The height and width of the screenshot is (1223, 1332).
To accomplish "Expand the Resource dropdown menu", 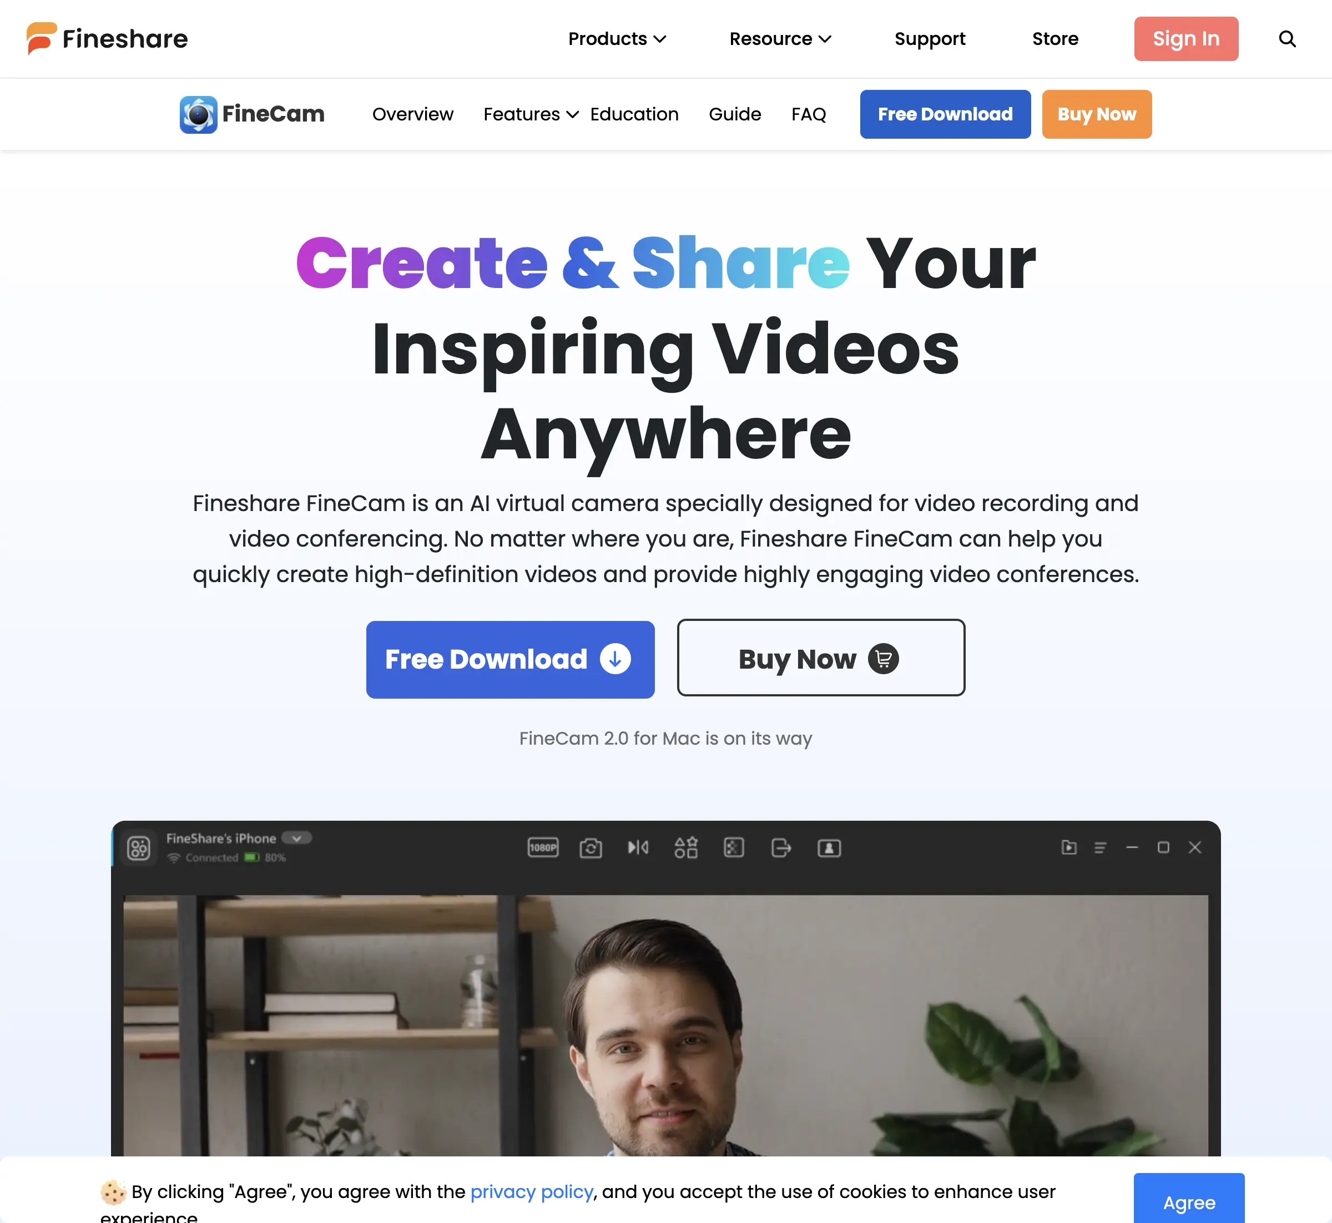I will (780, 39).
